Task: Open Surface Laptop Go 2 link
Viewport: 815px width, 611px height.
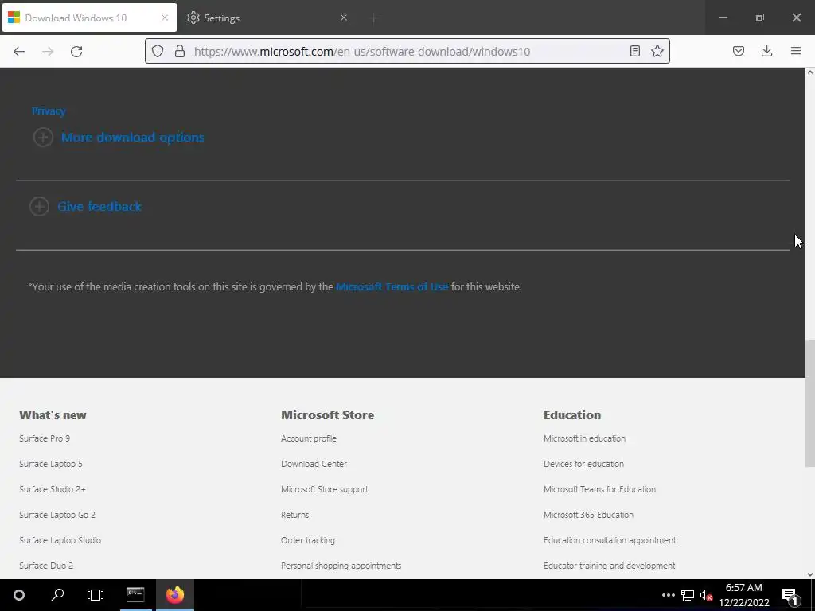Action: [x=57, y=515]
